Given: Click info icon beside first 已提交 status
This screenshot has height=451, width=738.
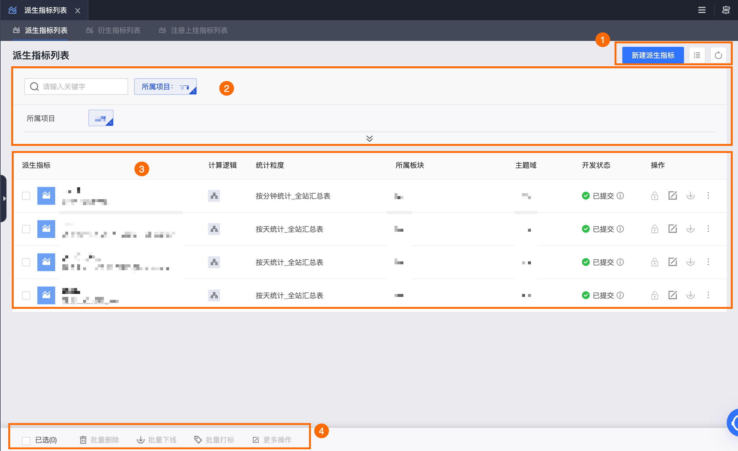Looking at the screenshot, I should [621, 196].
